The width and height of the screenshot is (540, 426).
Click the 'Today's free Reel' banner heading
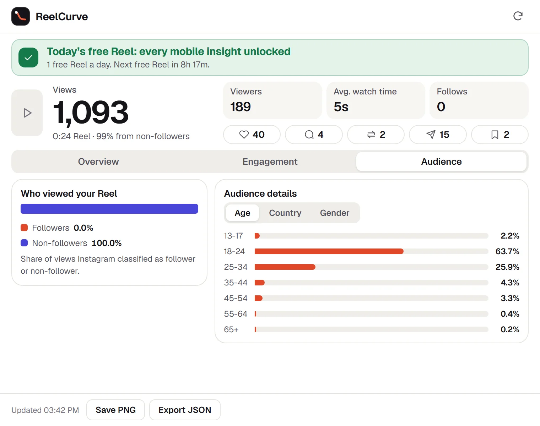tap(169, 51)
